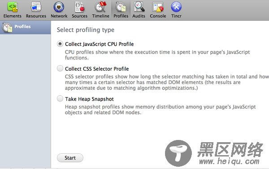Select Take Heap Snapshot radio button
This screenshot has height=169, width=269.
coord(60,98)
